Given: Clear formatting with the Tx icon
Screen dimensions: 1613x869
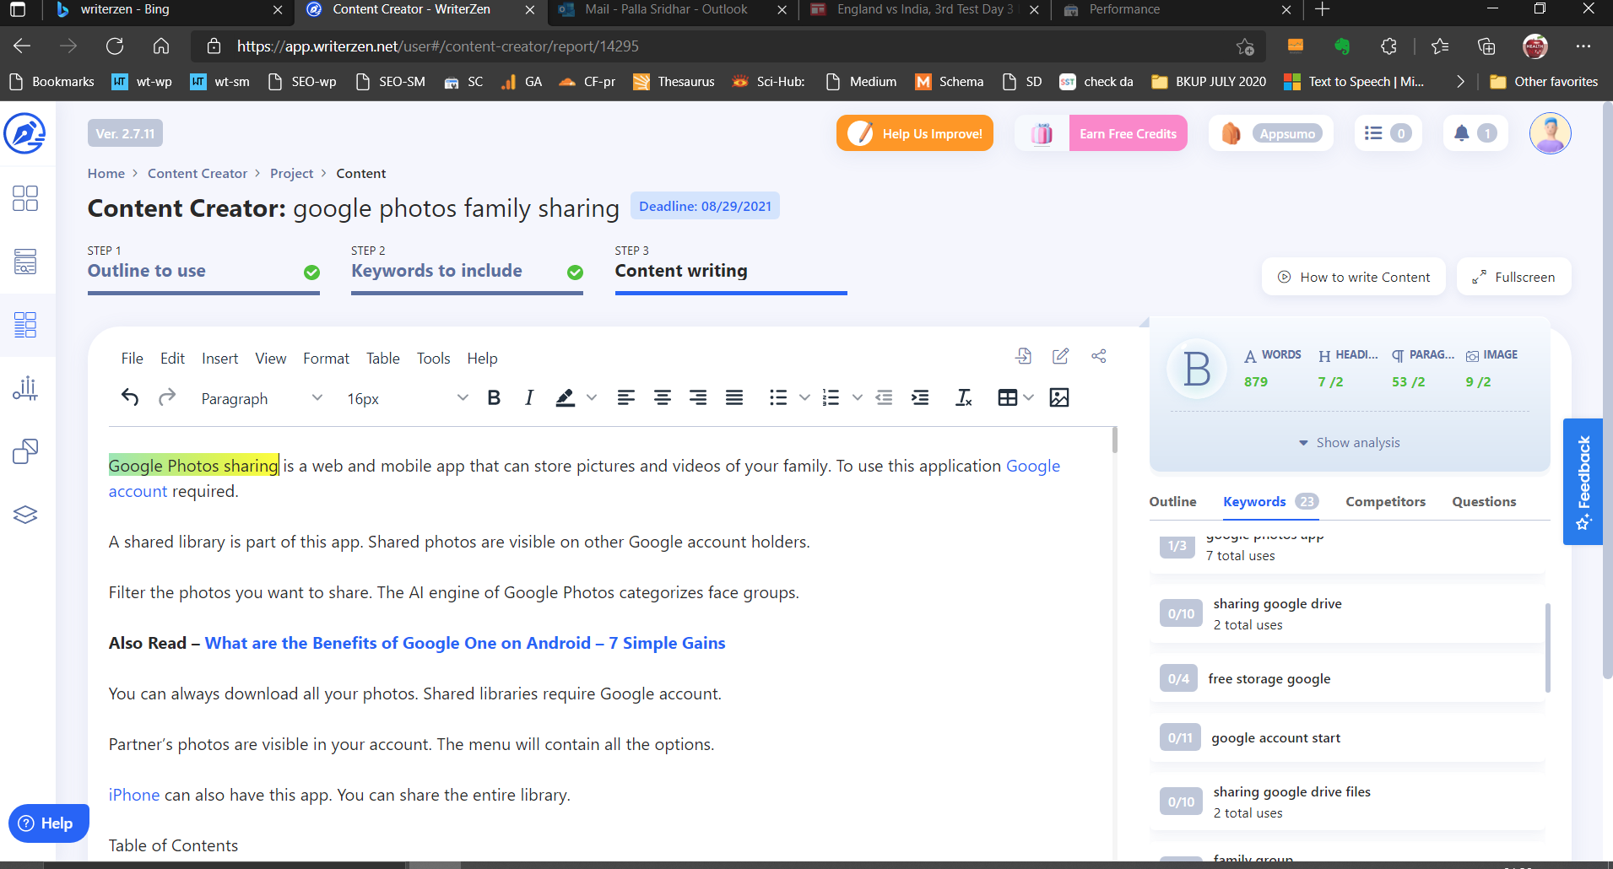Looking at the screenshot, I should coord(964,397).
